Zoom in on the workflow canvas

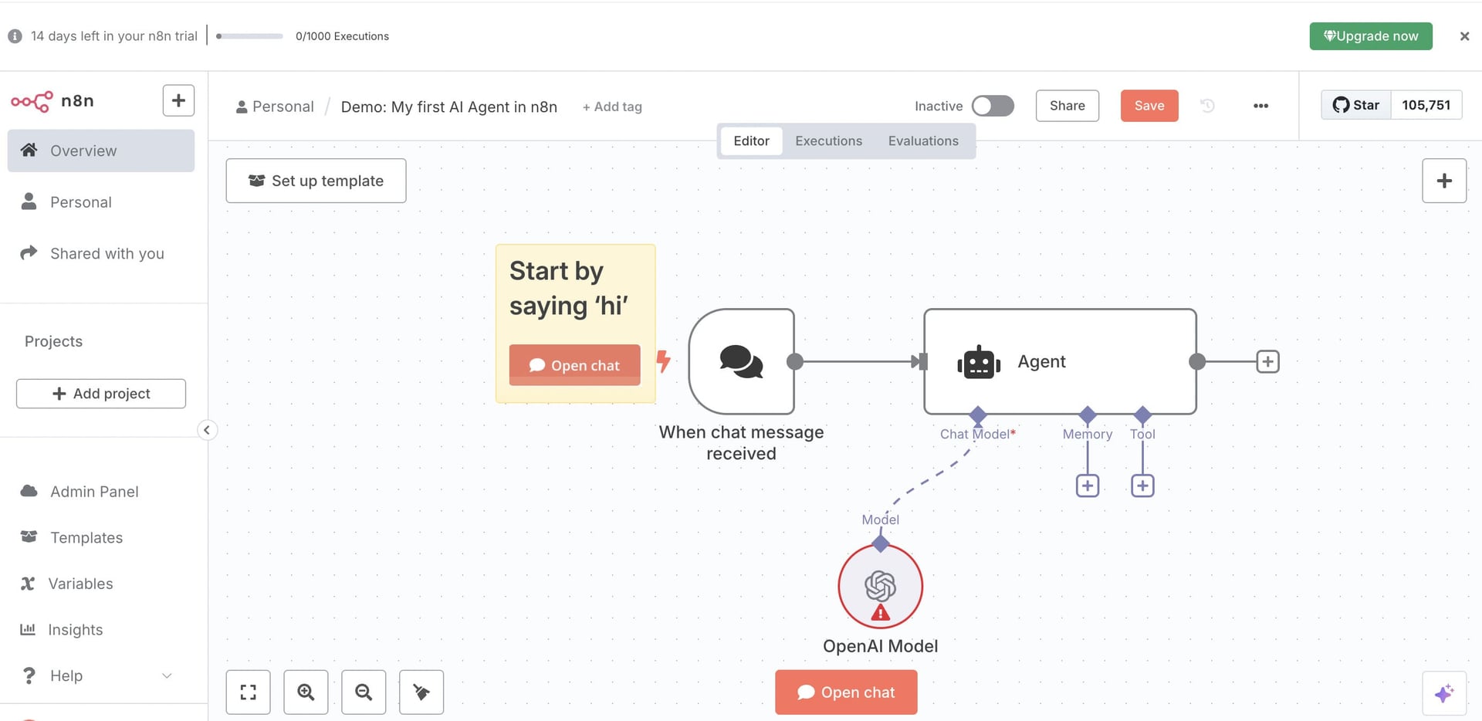point(306,692)
